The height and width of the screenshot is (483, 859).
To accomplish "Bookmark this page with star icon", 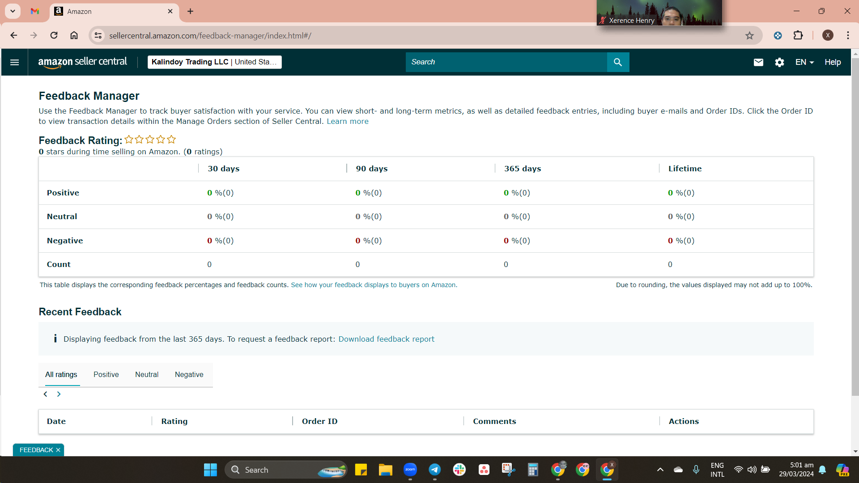I will pyautogui.click(x=749, y=36).
